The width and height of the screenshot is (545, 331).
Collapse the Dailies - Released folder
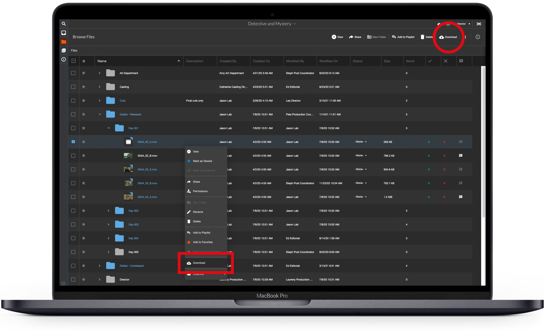(100, 114)
